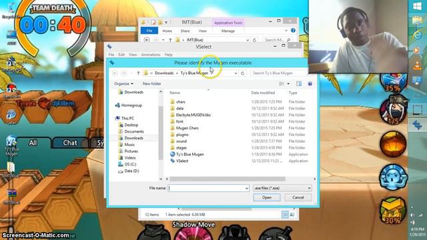The image size is (427, 240).
Task: Click the navigation pane vertical scrollbar
Action: 161,133
